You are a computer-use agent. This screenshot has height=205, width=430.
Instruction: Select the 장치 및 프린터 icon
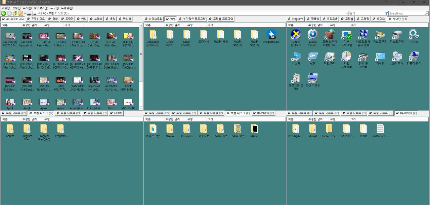pos(363,56)
